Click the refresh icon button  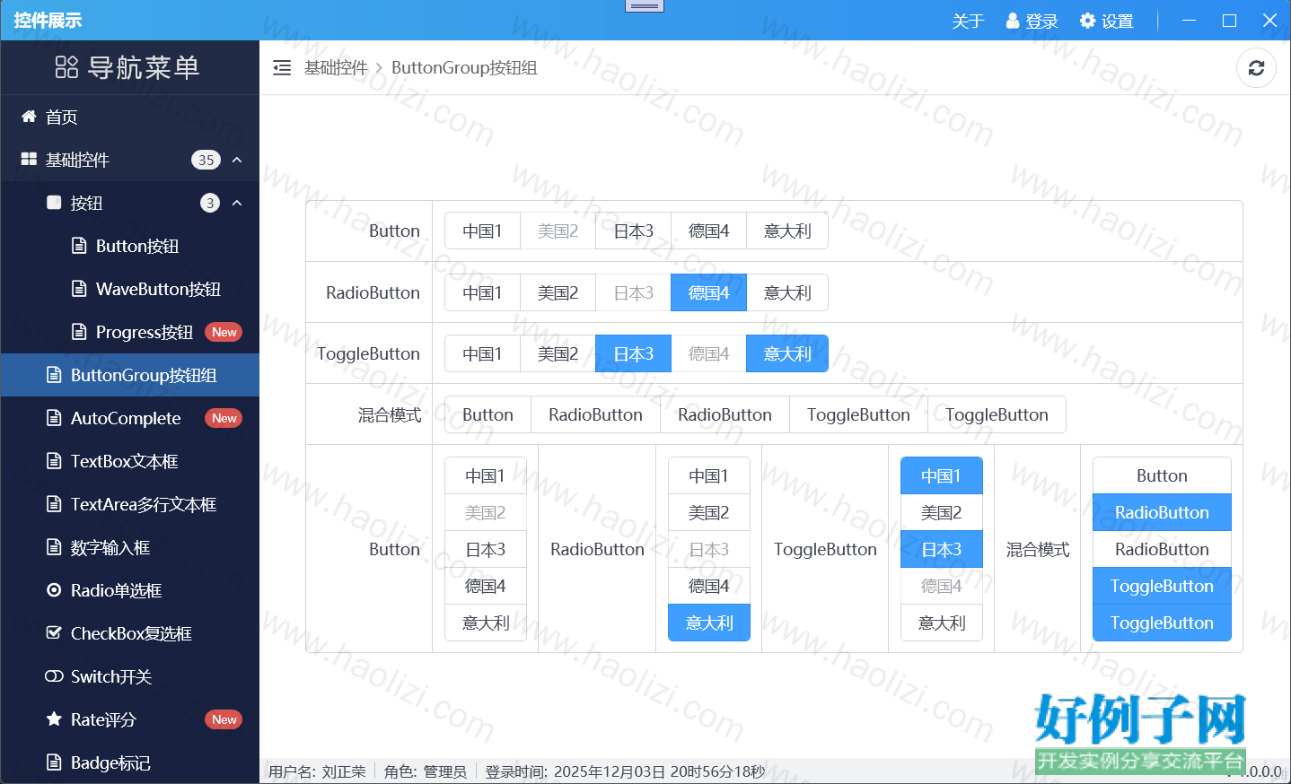click(1256, 67)
